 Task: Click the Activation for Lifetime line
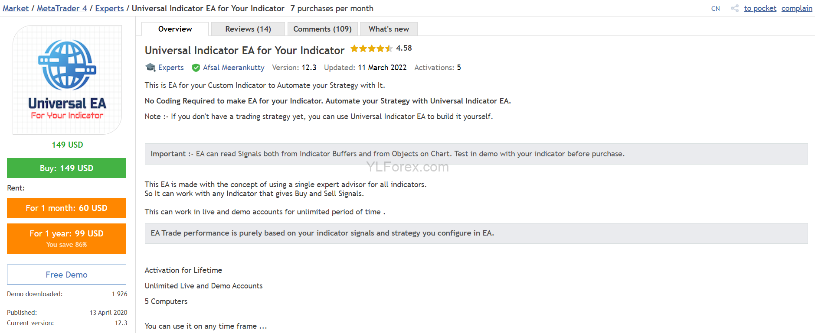[183, 270]
